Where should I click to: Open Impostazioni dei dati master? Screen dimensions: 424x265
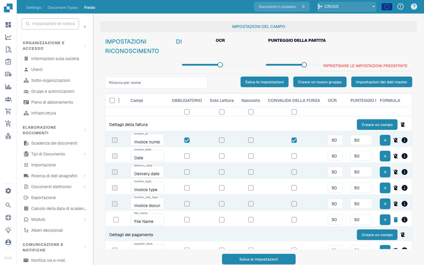pyautogui.click(x=382, y=82)
